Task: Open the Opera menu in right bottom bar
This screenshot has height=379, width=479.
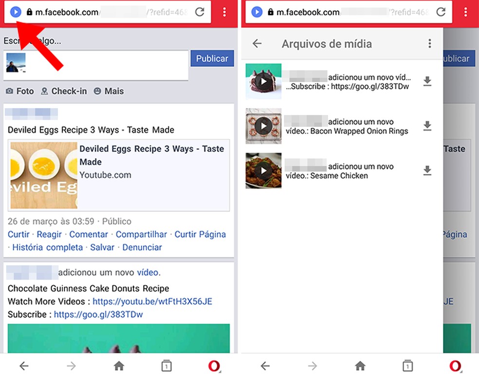Action: [456, 366]
